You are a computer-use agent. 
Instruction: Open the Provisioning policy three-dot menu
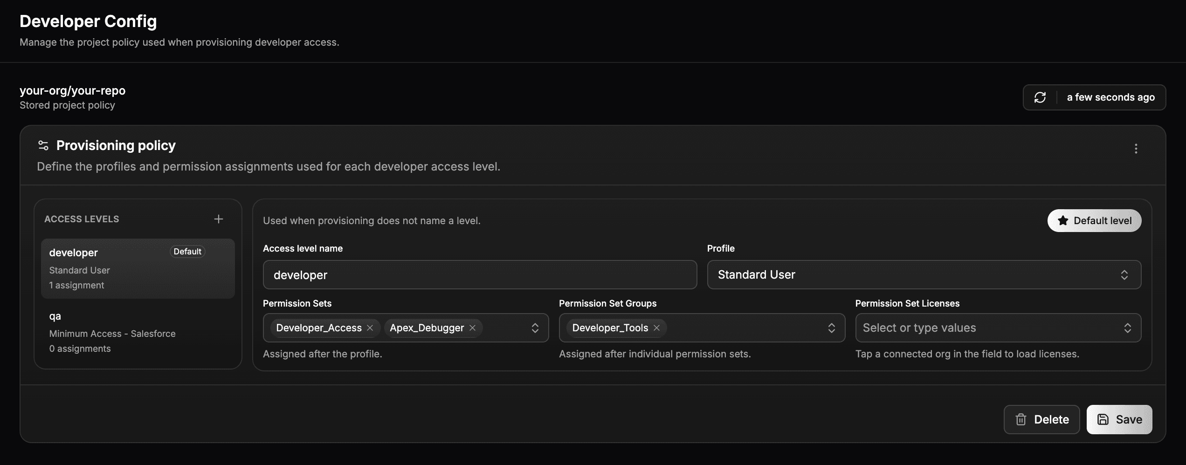[1136, 149]
